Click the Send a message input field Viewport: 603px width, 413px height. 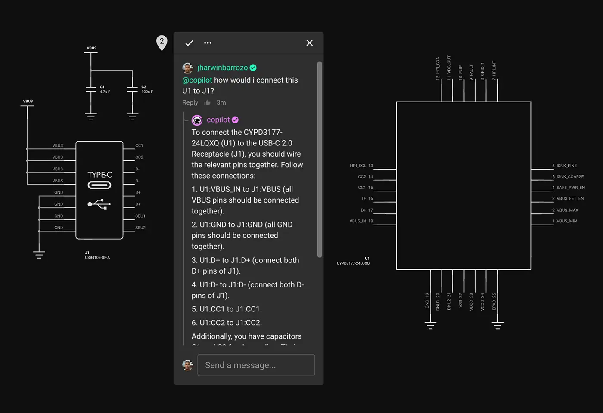point(256,365)
